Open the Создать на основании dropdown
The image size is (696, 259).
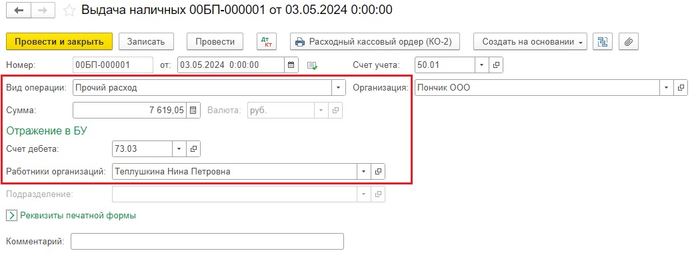(530, 42)
